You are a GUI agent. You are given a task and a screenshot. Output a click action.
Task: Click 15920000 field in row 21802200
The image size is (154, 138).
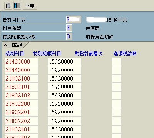[x=64, y=104]
